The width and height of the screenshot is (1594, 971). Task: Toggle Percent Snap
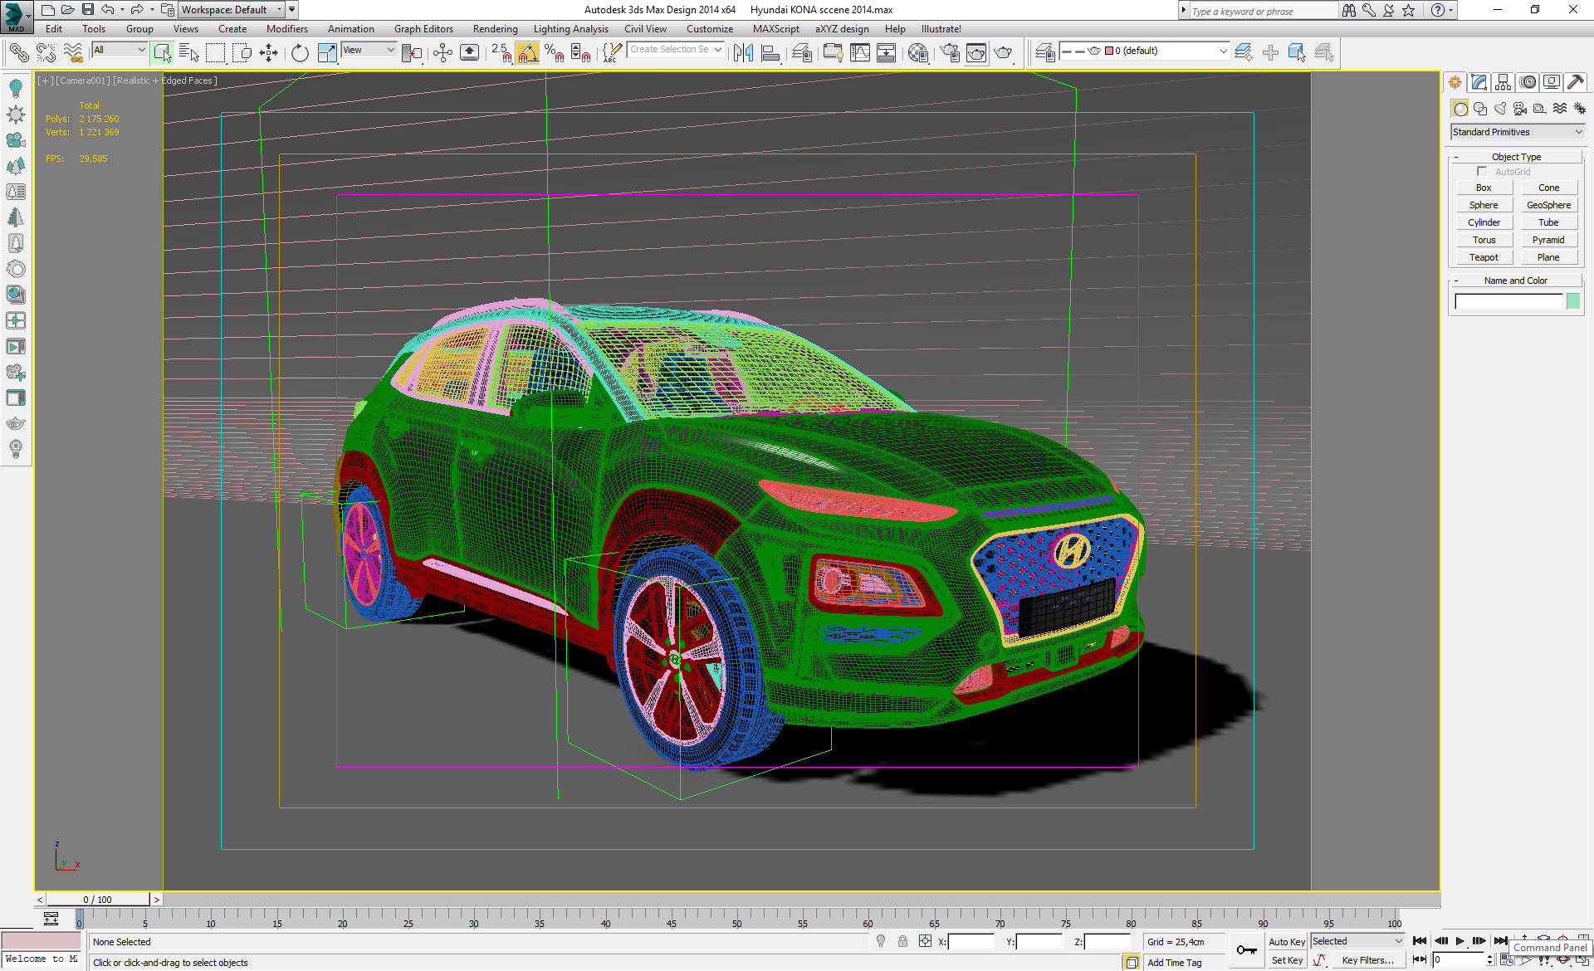[555, 53]
